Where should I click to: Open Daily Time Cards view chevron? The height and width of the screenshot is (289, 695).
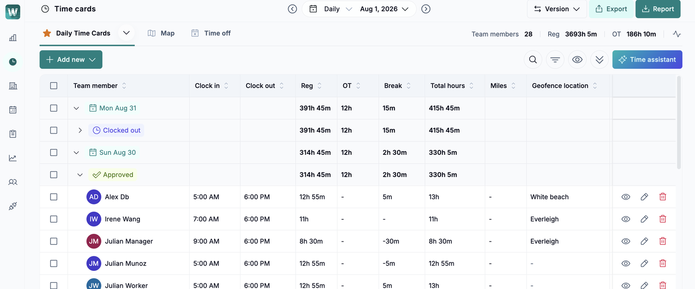pyautogui.click(x=126, y=33)
